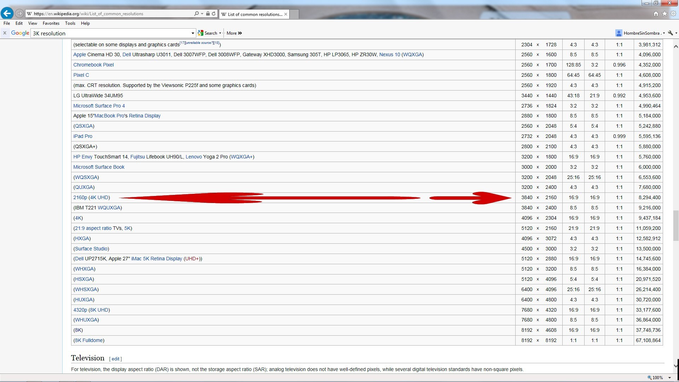Click the page scrollbar down arrow
679x382 pixels.
[676, 366]
